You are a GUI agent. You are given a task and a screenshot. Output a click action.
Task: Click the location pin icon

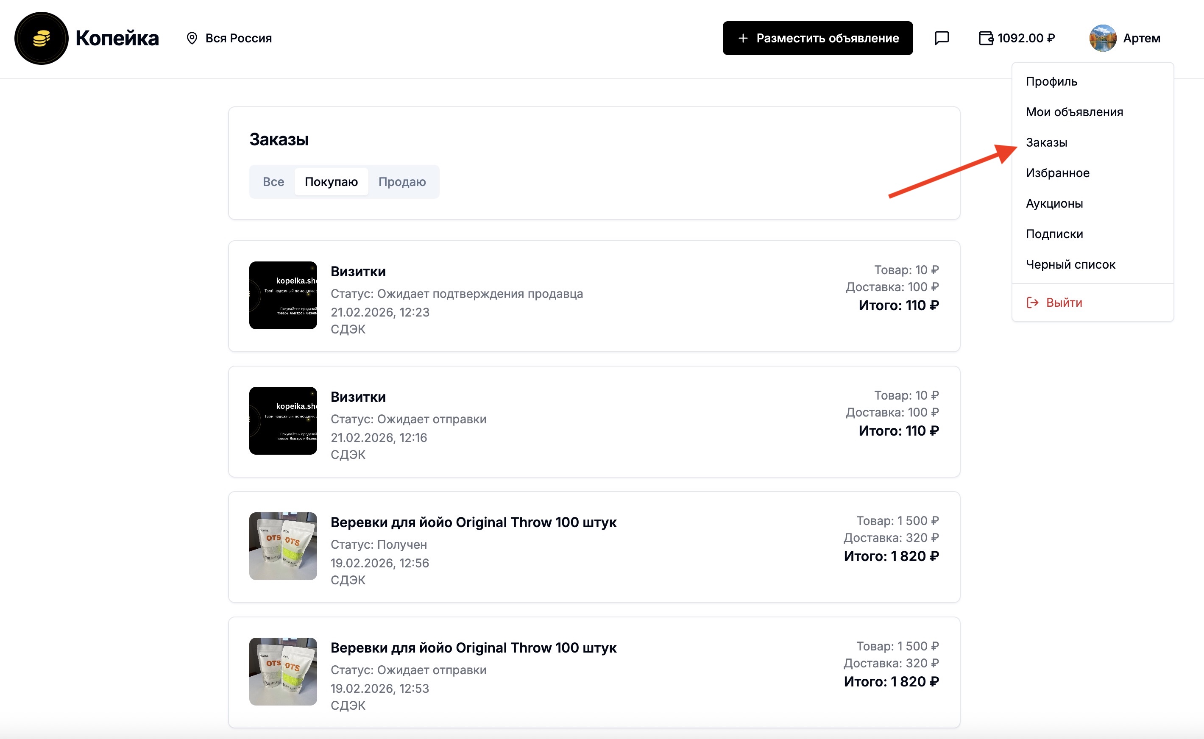point(192,38)
